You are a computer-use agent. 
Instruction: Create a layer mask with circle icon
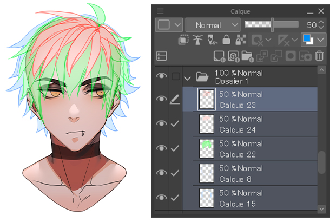click(x=291, y=56)
